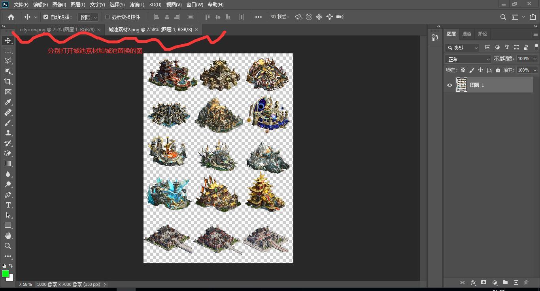The image size is (540, 291).
Task: Align horizontal centers in the options bar
Action: coord(167,17)
